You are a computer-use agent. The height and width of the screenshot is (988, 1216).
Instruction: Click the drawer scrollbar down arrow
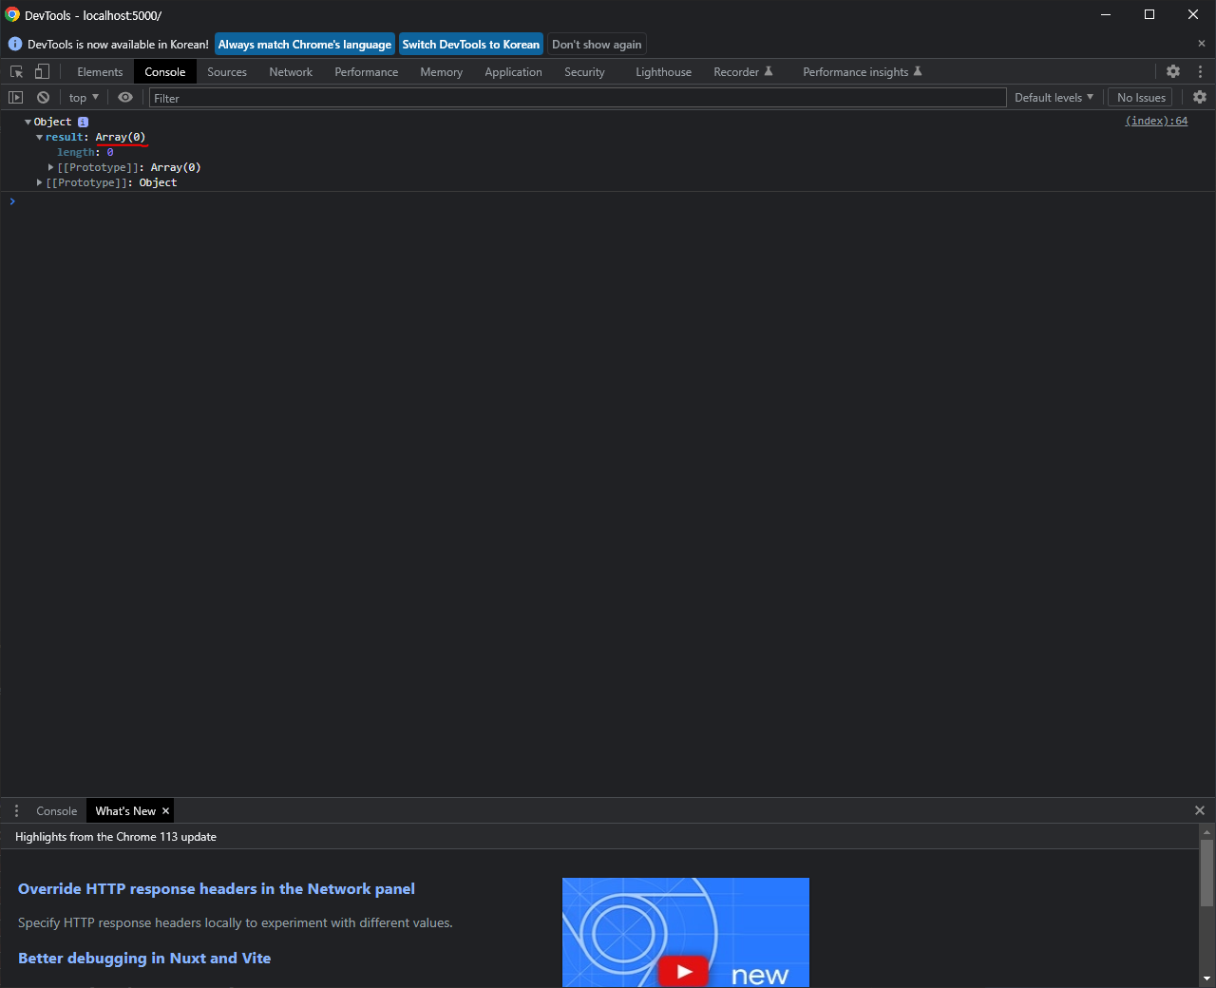coord(1206,978)
